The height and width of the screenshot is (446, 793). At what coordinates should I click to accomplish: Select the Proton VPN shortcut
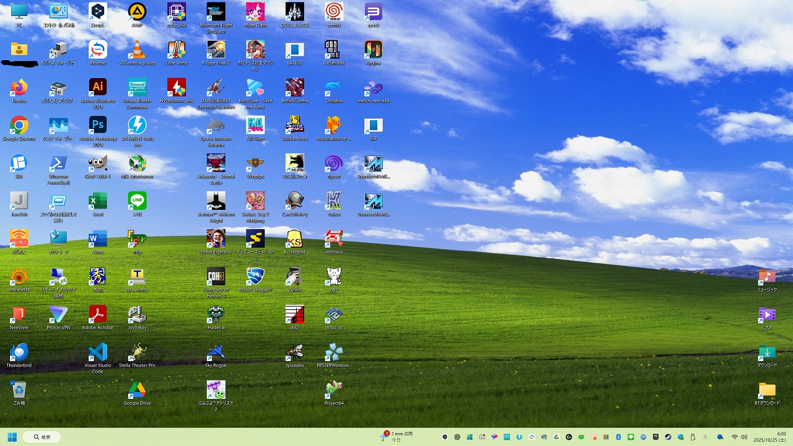58,314
